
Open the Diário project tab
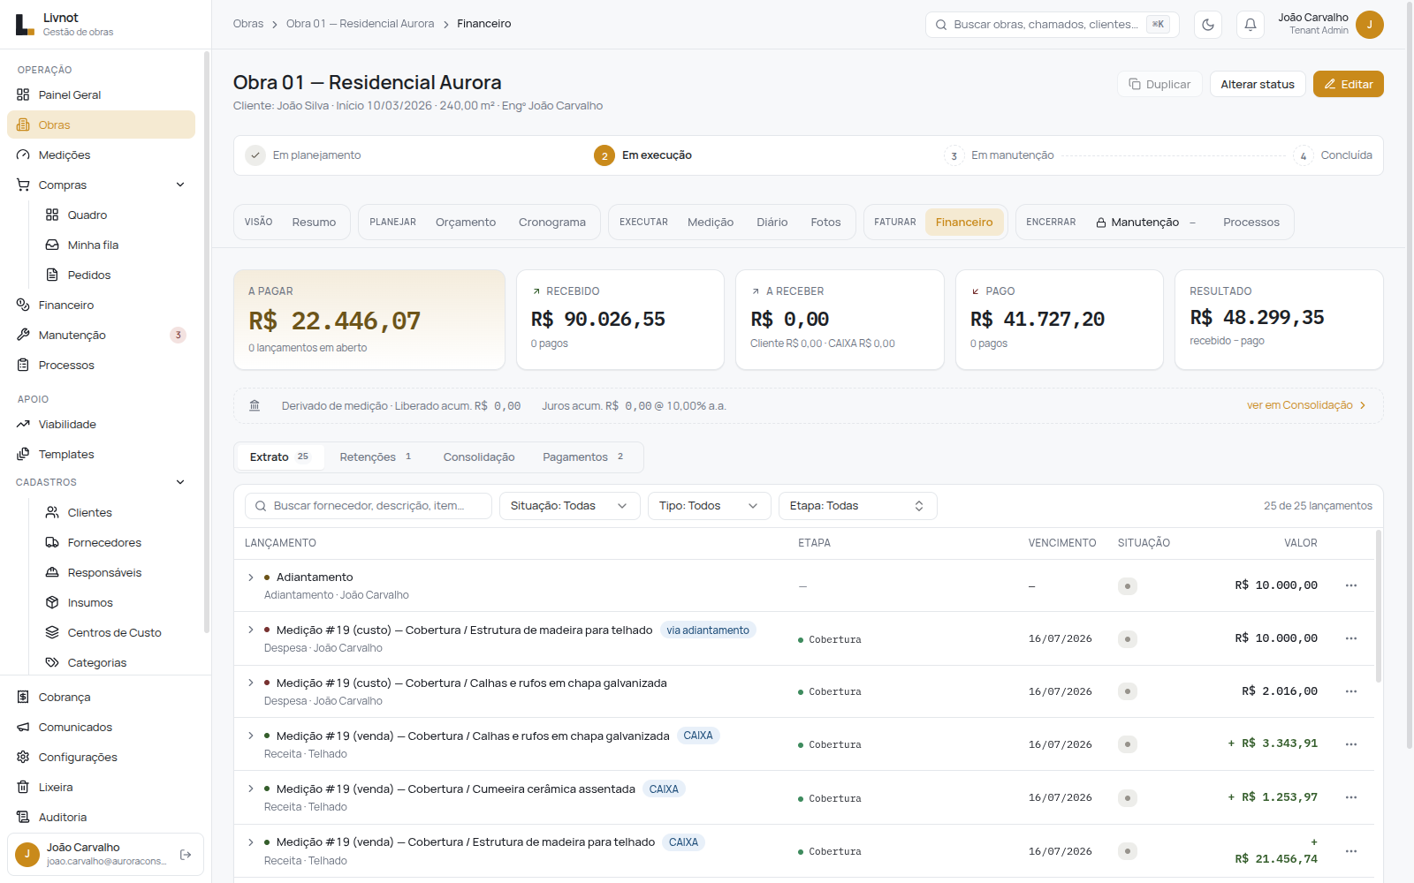coord(772,223)
